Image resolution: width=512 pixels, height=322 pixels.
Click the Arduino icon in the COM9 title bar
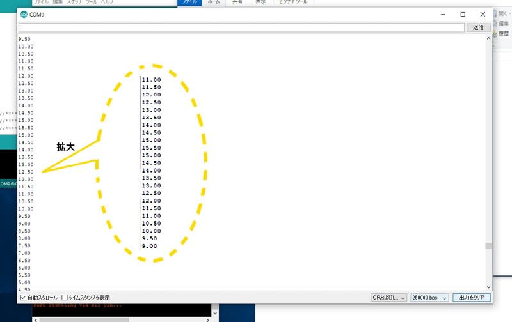(24, 14)
